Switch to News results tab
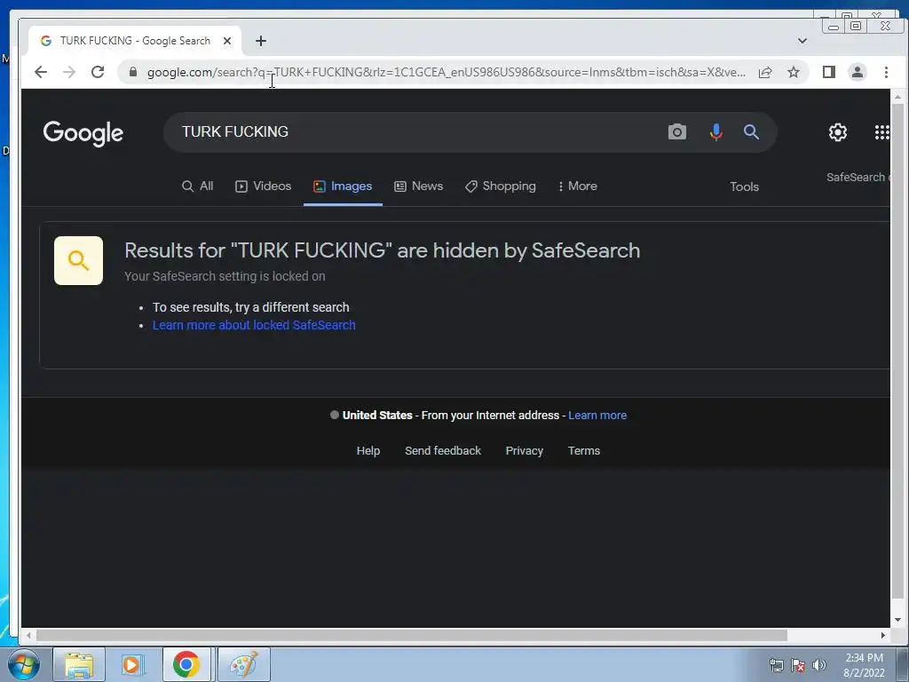909x682 pixels. tap(419, 186)
